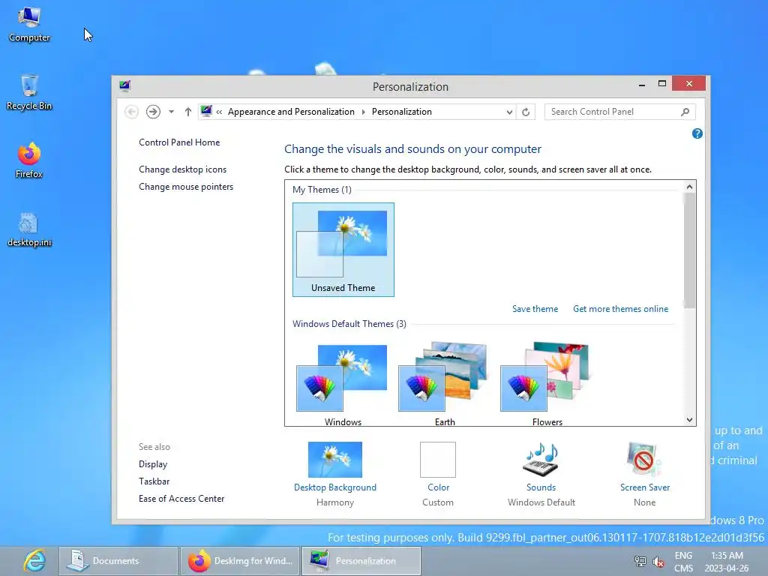Open network status tray icon
The height and width of the screenshot is (576, 768).
tap(640, 561)
